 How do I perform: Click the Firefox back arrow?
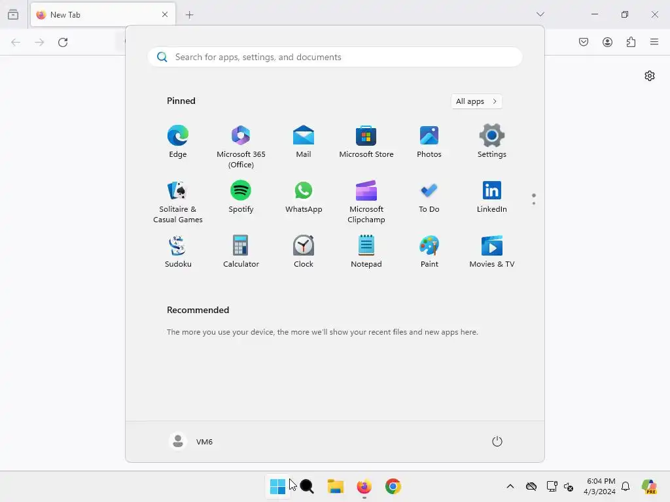16,42
